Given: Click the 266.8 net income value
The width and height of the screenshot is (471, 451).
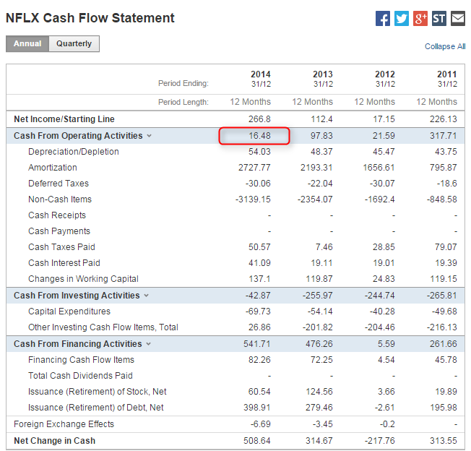Looking at the screenshot, I should tap(259, 119).
